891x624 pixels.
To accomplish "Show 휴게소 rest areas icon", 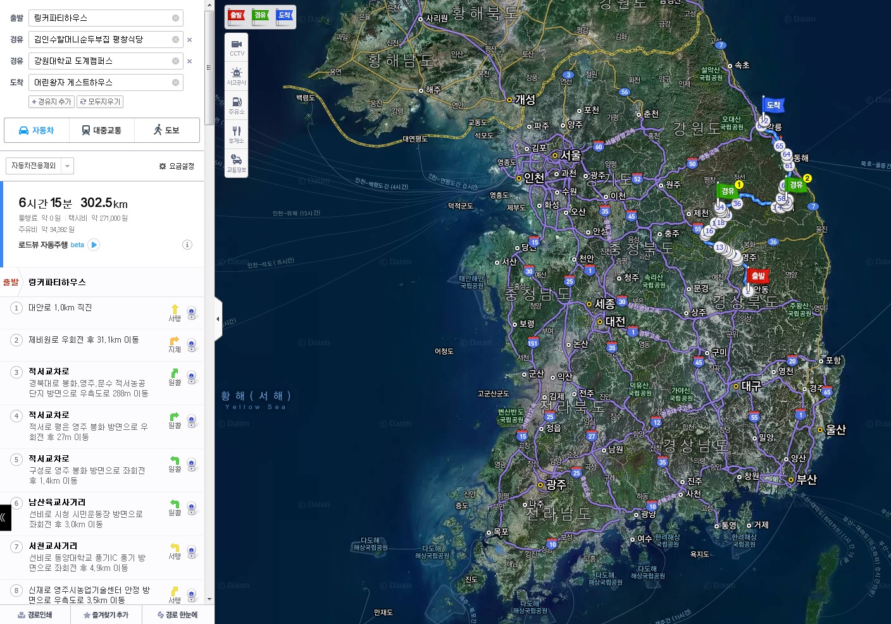I will coord(236,134).
